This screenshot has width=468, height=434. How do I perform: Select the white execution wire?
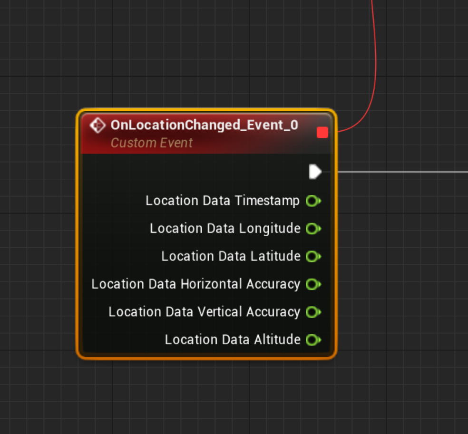tap(403, 172)
